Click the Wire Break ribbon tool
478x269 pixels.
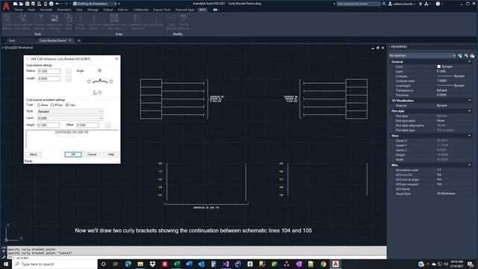[x=156, y=21]
